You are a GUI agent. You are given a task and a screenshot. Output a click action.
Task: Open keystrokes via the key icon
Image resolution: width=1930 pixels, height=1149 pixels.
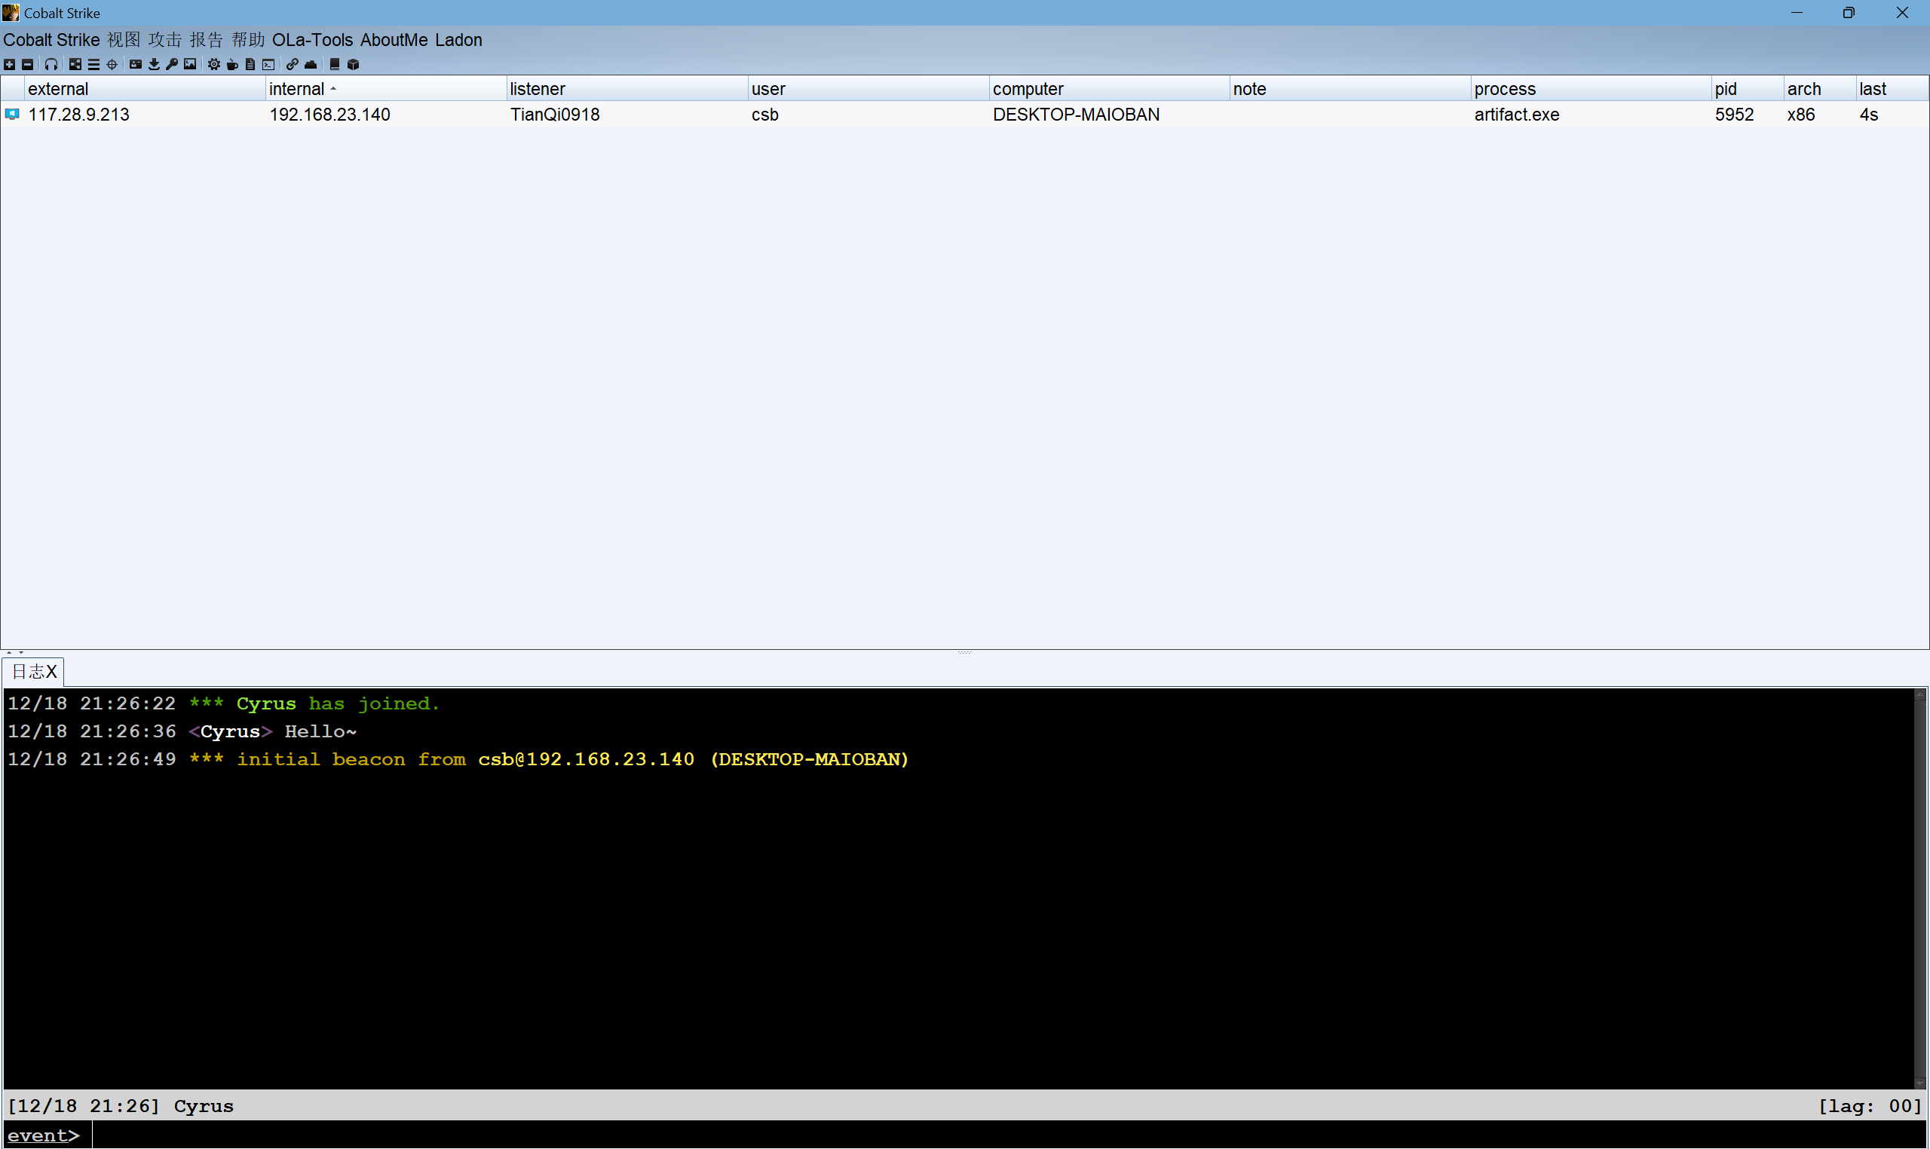[172, 64]
